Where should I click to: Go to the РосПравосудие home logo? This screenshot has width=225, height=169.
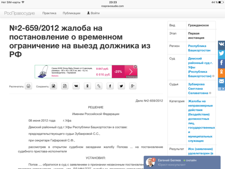click(19, 13)
